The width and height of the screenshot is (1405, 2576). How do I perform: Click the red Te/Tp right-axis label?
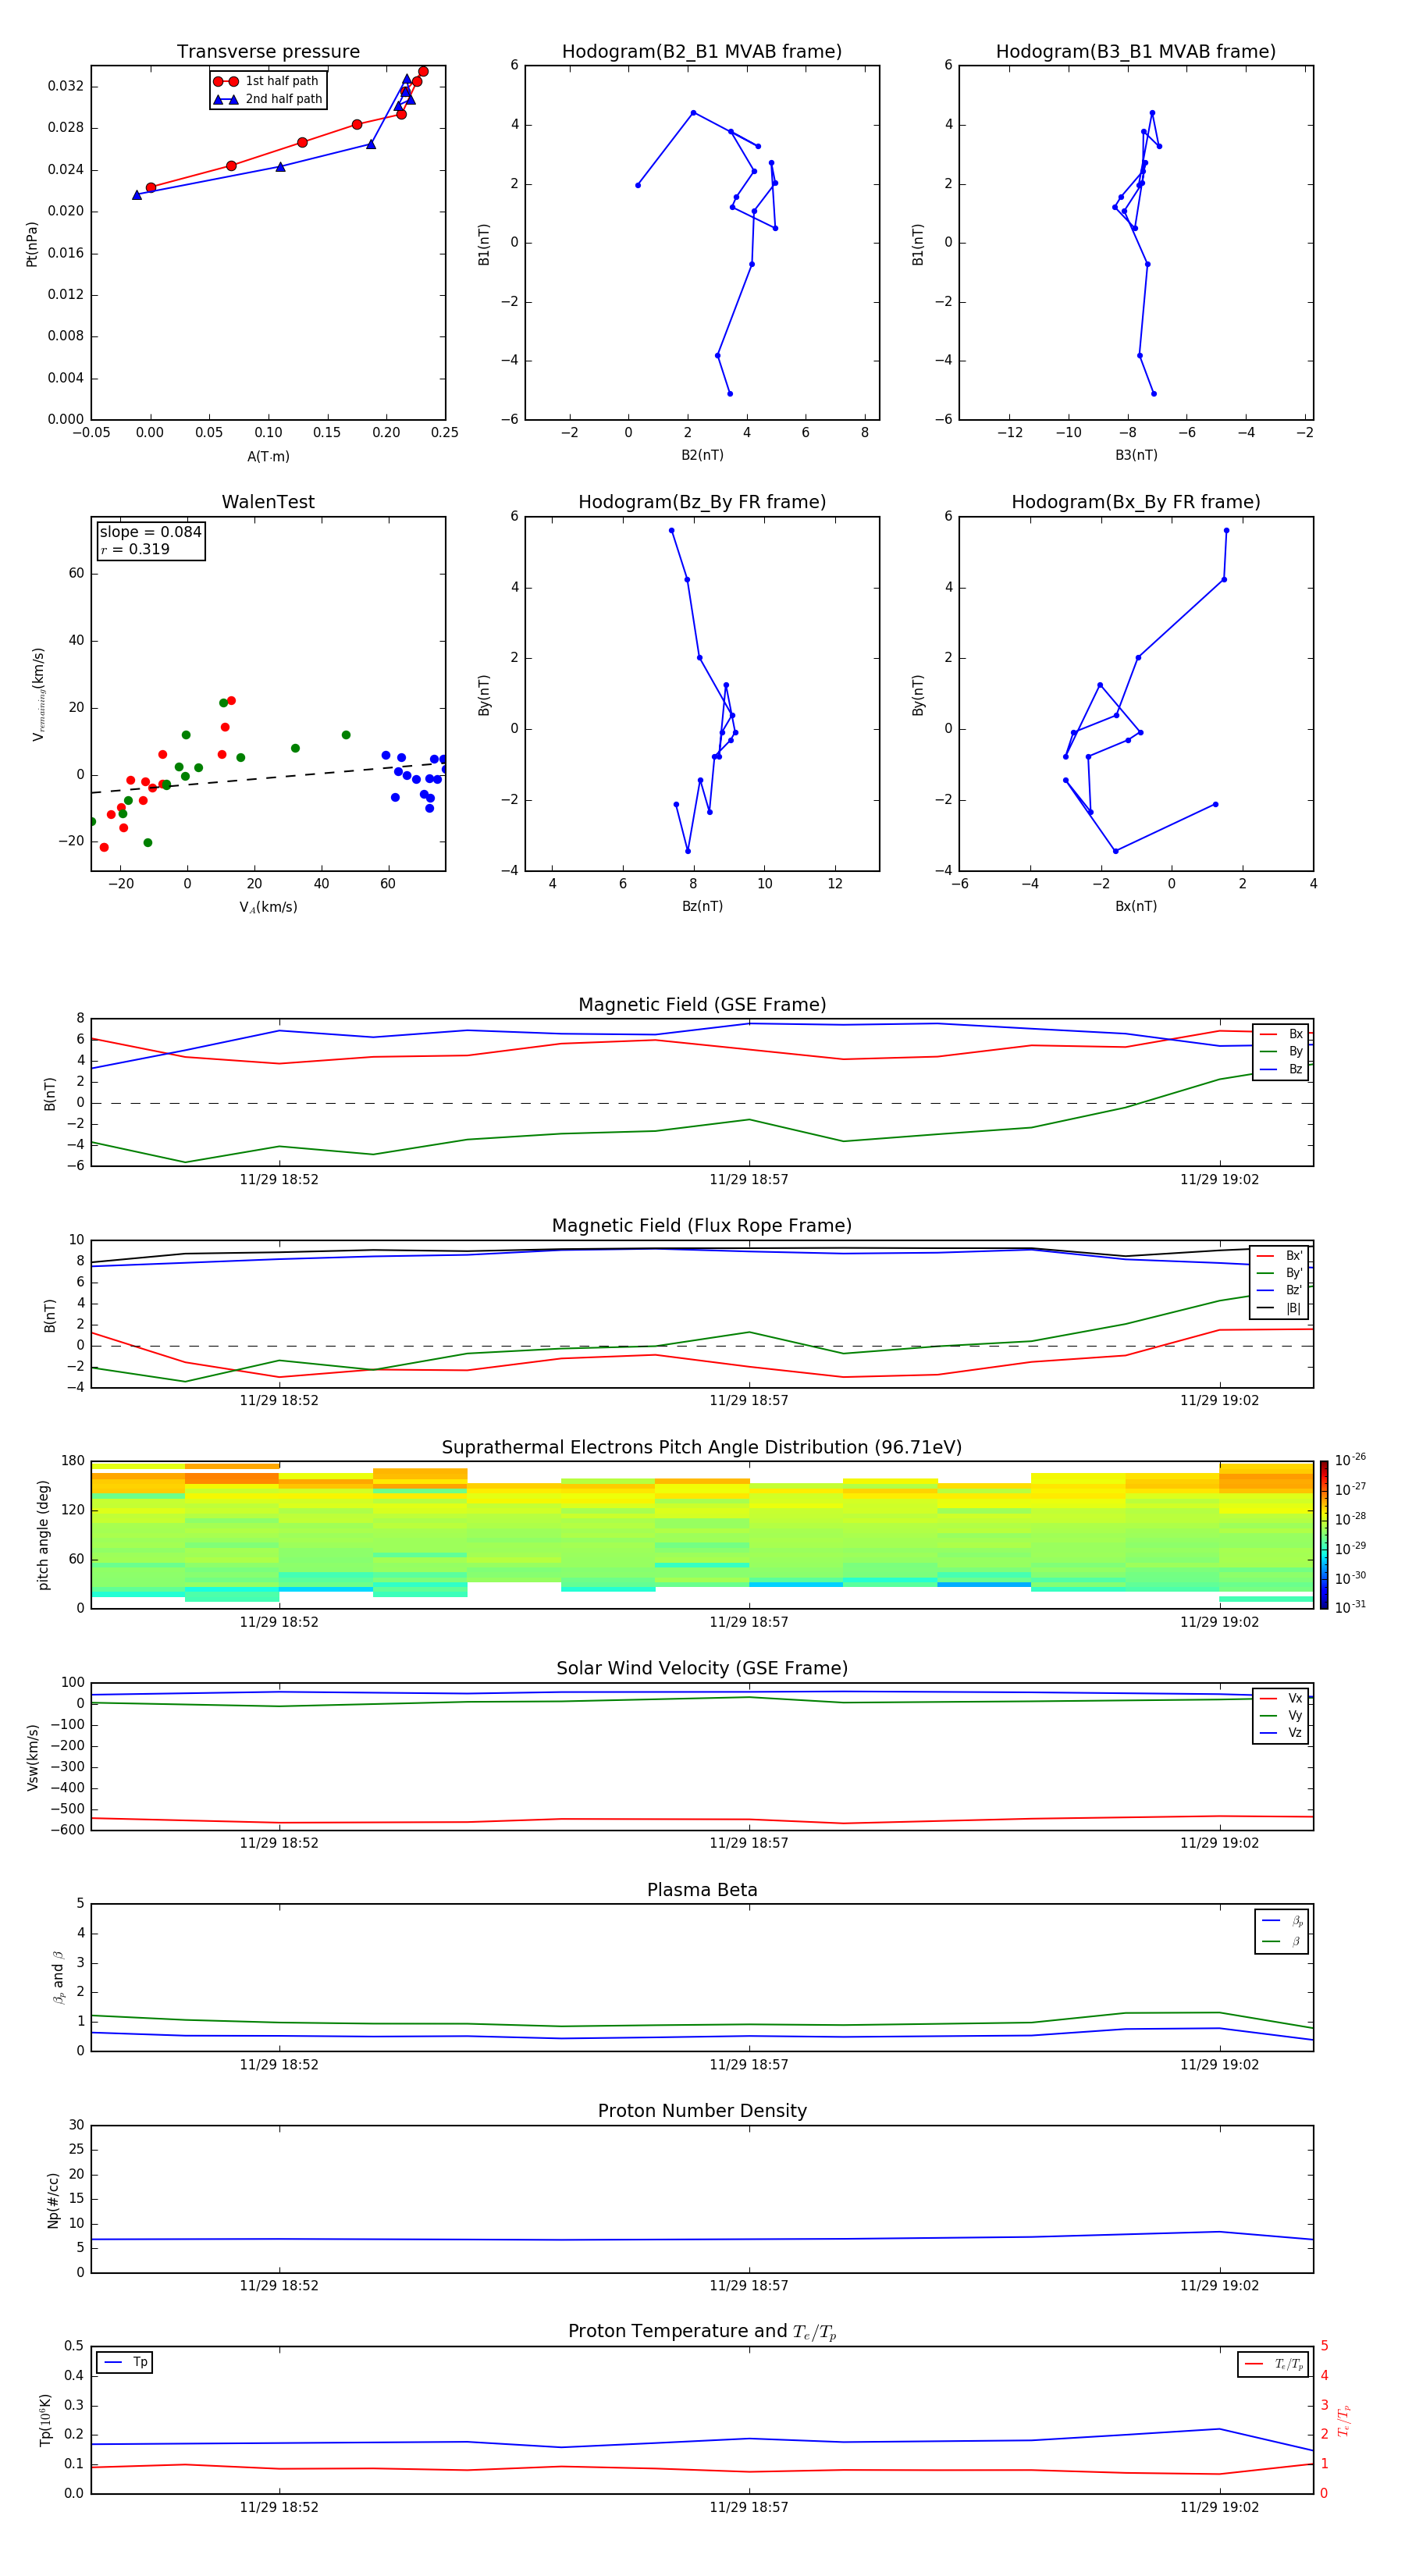(x=1345, y=2421)
